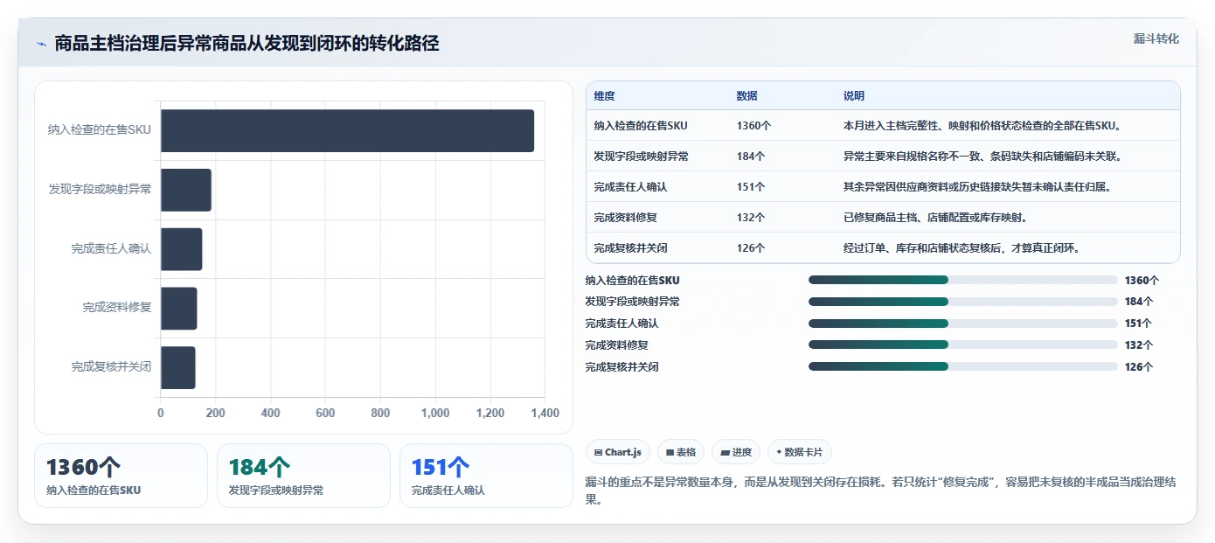Click the y-axis label 完成责任人确认 in the chart

(x=111, y=249)
